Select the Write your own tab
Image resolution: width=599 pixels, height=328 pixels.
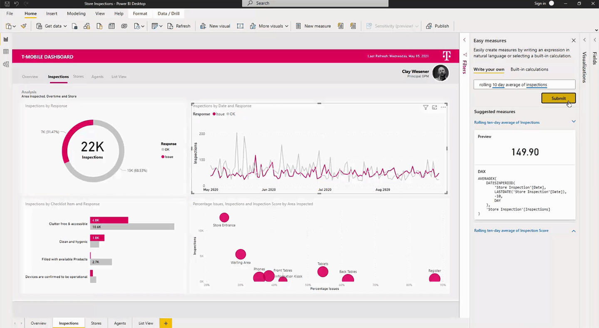[x=489, y=70]
